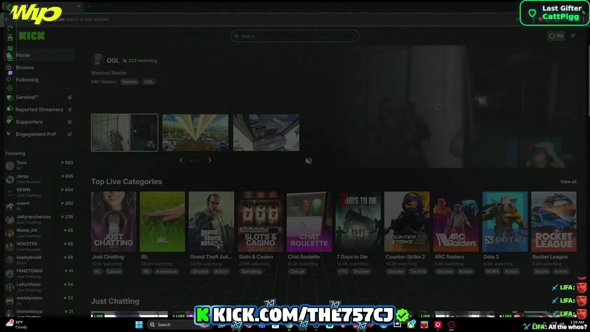Viewport: 590px width, 332px height.
Task: Open the 113 Kicks balance button
Action: (x=556, y=36)
